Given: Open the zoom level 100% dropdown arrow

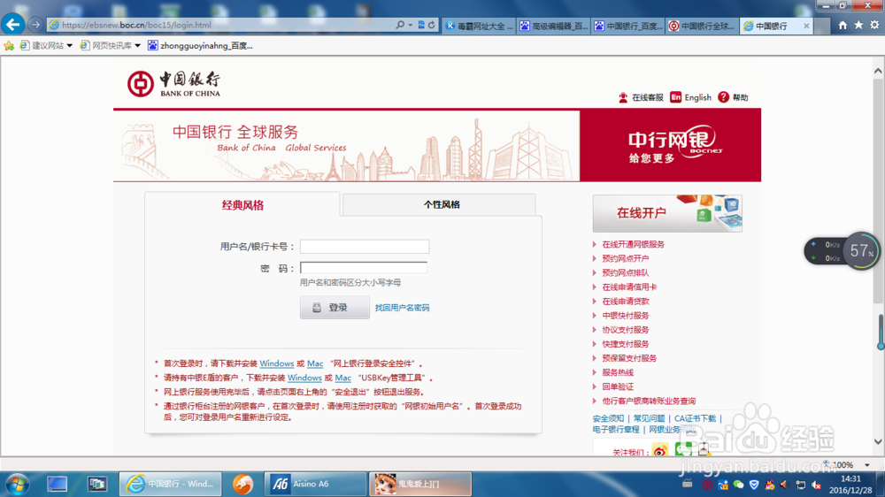Looking at the screenshot, I should click(867, 465).
